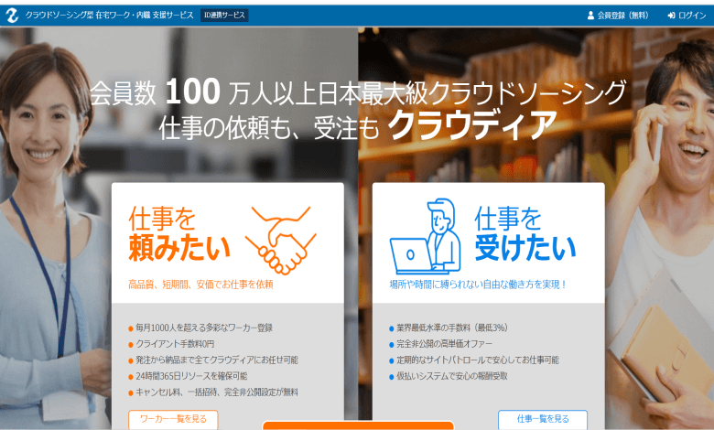Viewport: 714px width, 430px height.
Task: Select the 仕事を受けたい heading
Action: tap(525, 234)
